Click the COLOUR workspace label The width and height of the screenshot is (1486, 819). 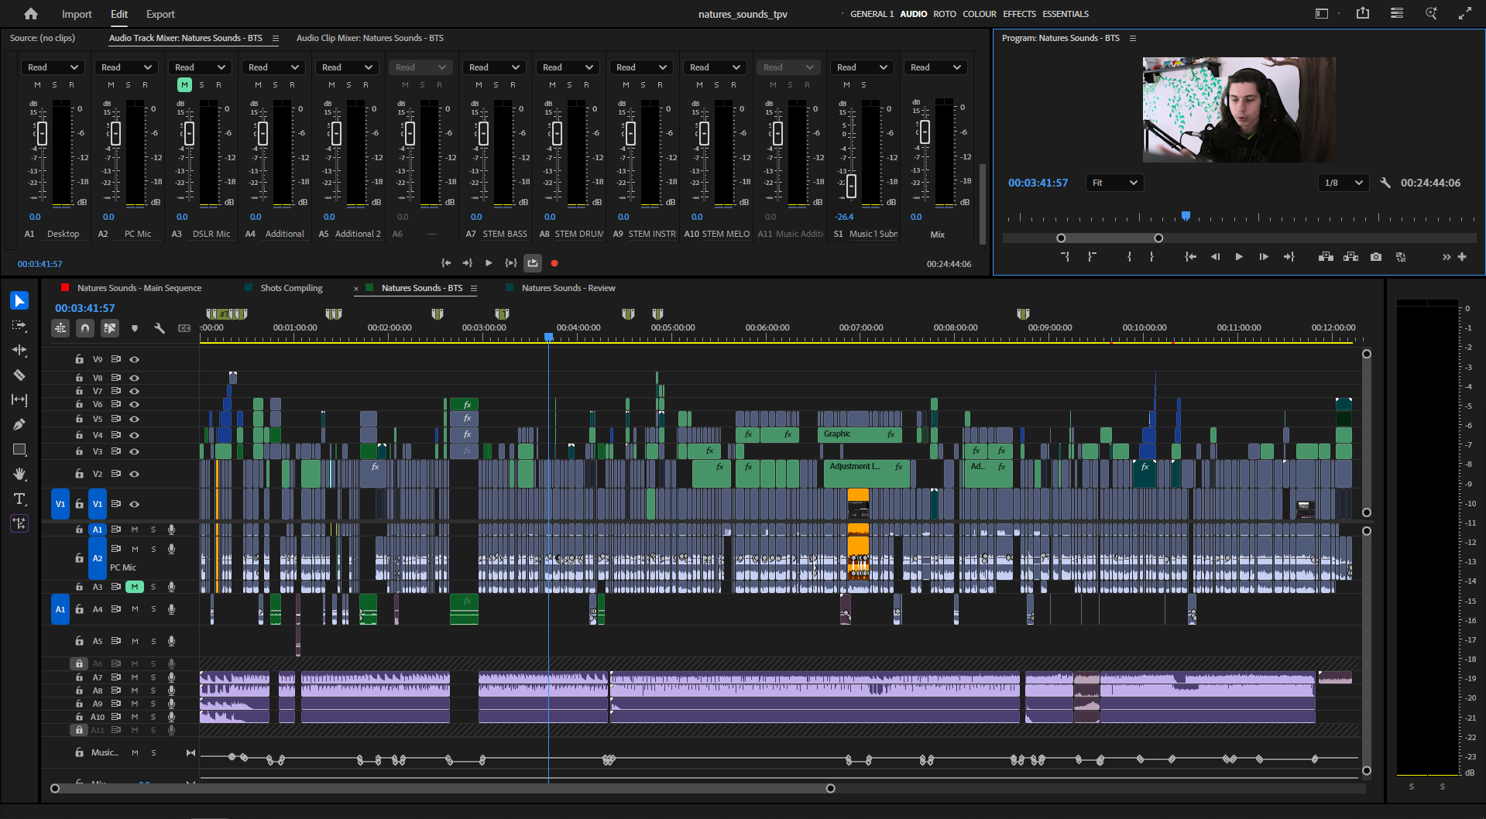click(978, 14)
